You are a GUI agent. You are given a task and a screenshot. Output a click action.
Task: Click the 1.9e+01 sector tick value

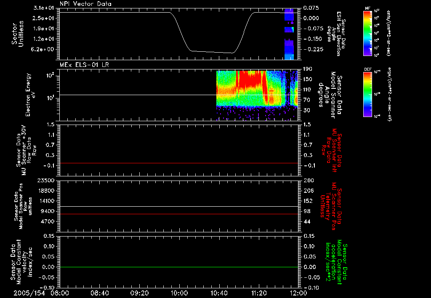[44, 29]
